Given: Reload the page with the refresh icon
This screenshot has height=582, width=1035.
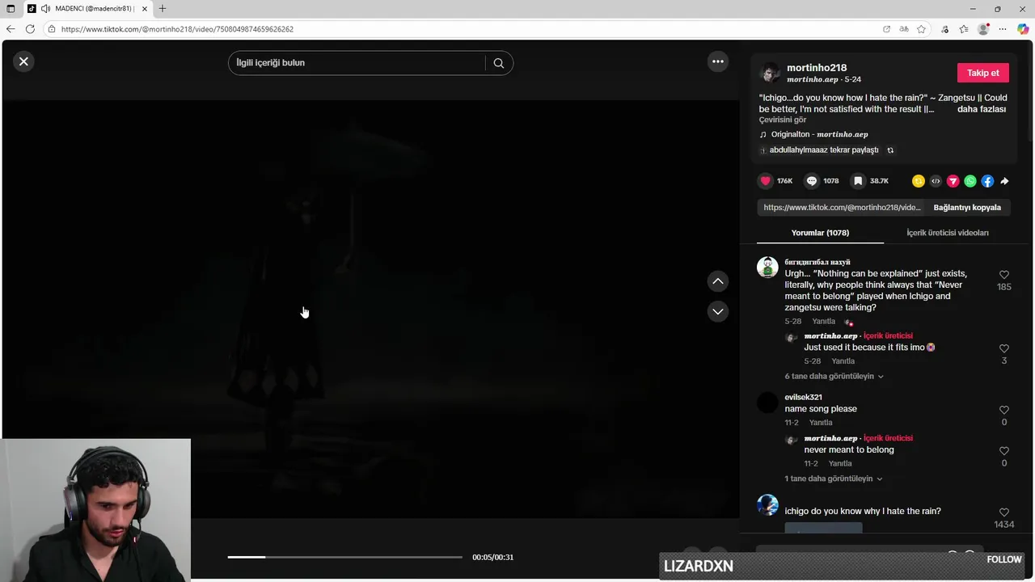Looking at the screenshot, I should tap(30, 29).
